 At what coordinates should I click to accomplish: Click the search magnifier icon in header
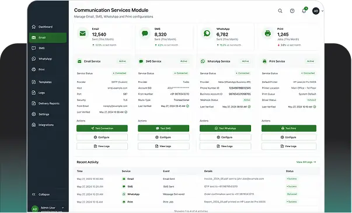[280, 11]
